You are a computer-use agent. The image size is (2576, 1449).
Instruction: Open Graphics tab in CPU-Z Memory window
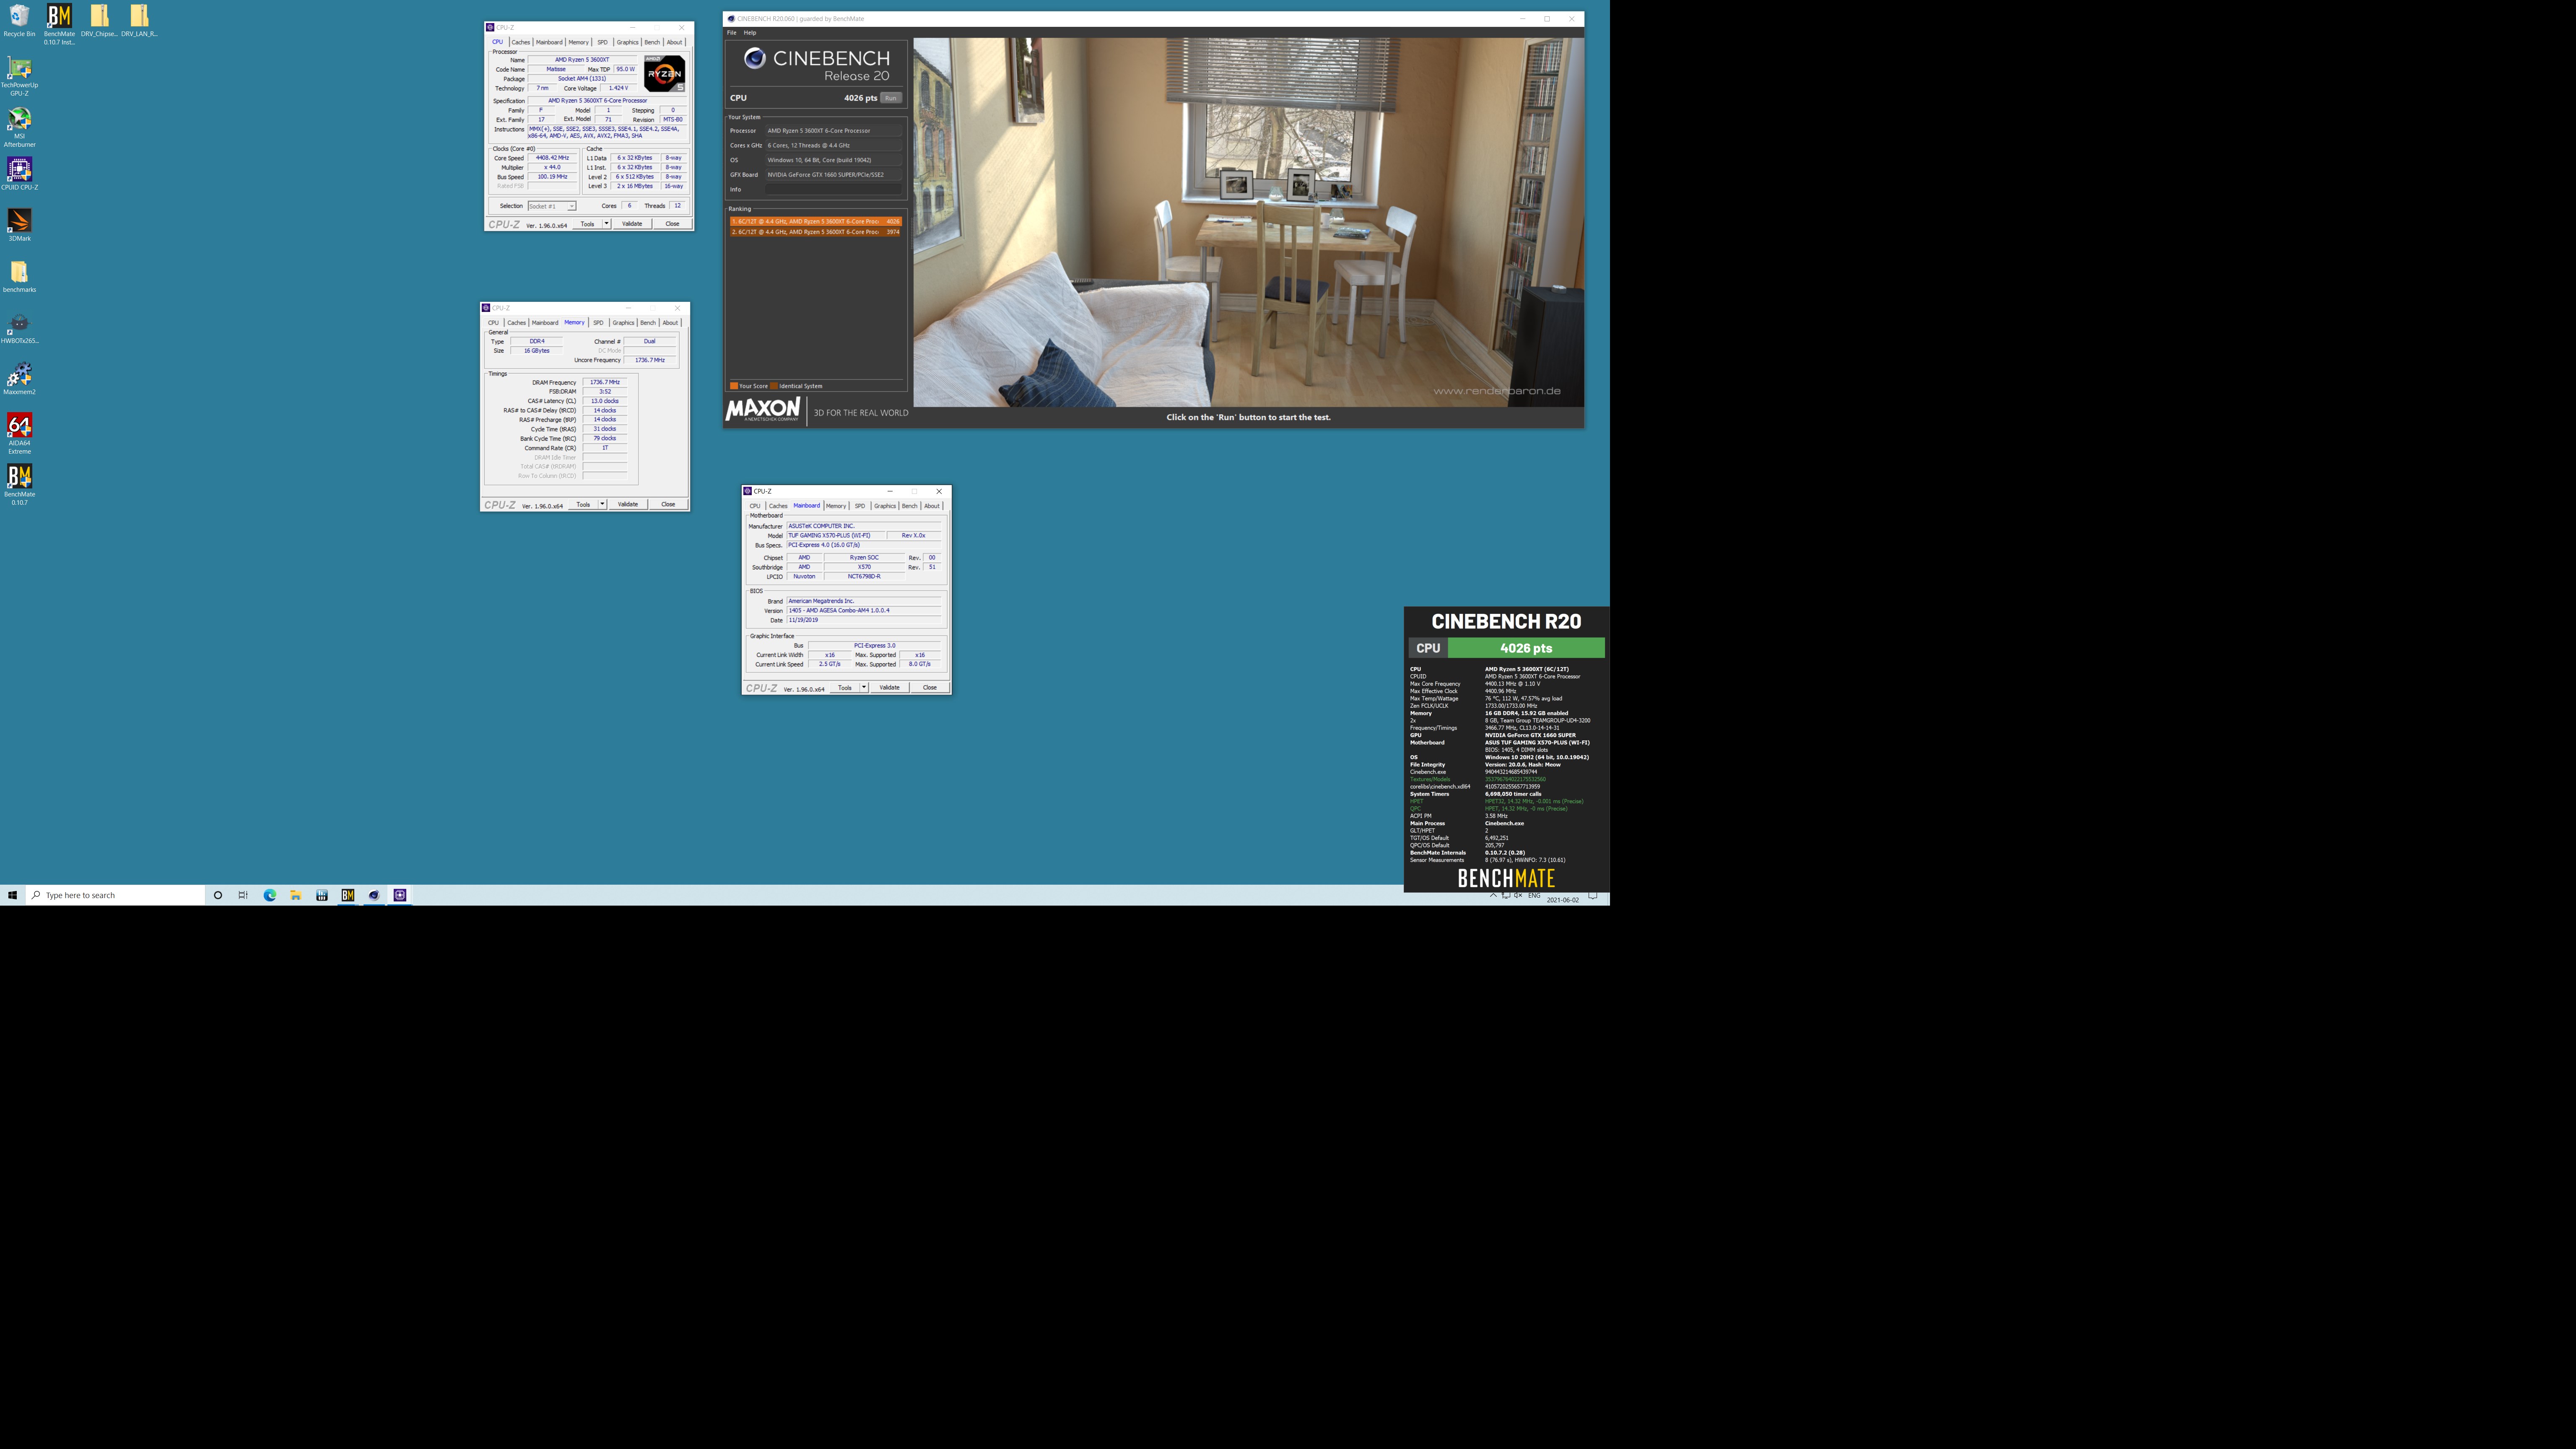pos(624,322)
